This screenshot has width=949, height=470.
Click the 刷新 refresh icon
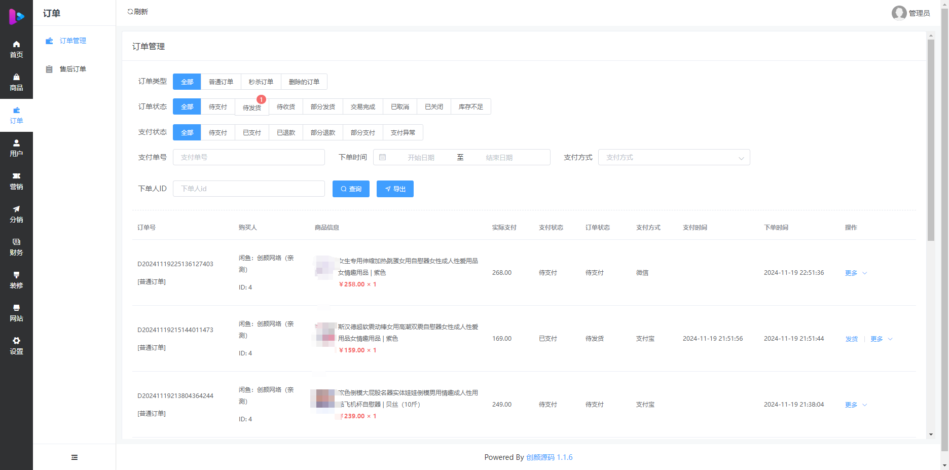point(137,11)
